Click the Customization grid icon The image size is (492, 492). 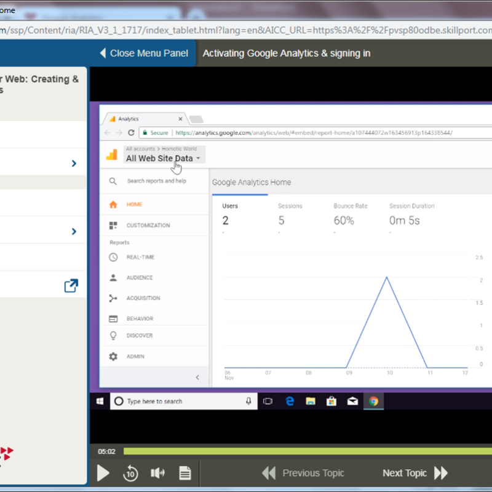pos(113,225)
